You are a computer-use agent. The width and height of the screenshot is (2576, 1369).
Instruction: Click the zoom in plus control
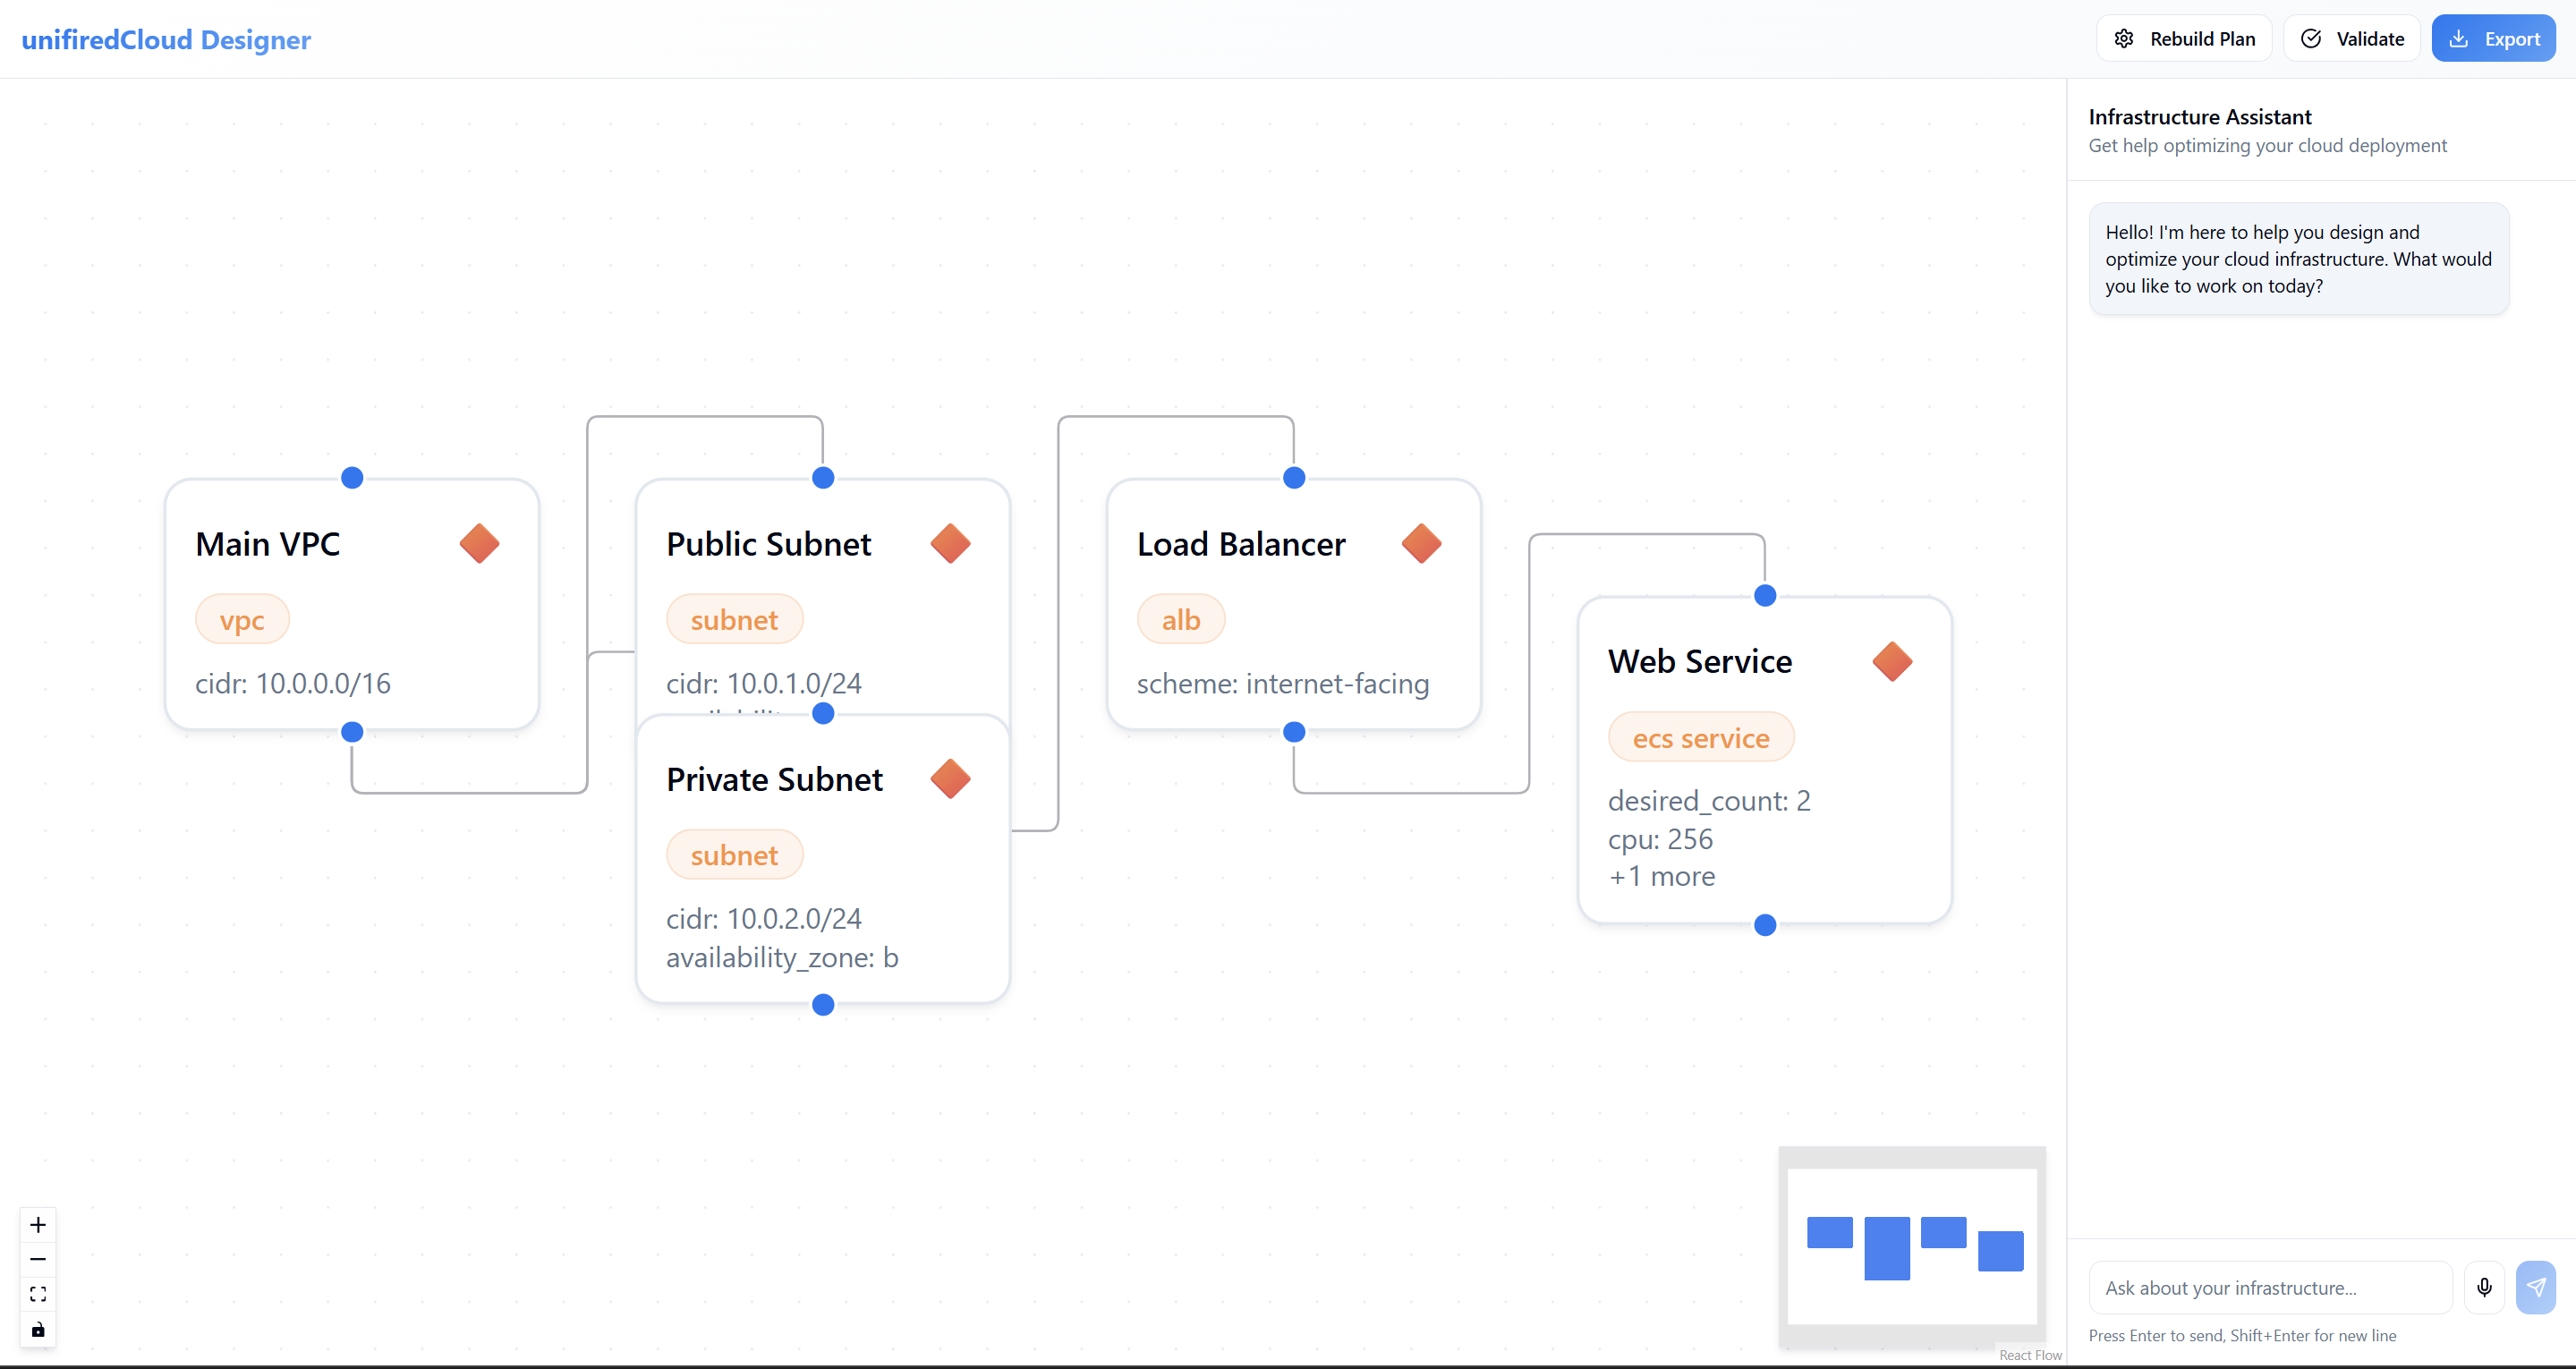click(x=38, y=1225)
